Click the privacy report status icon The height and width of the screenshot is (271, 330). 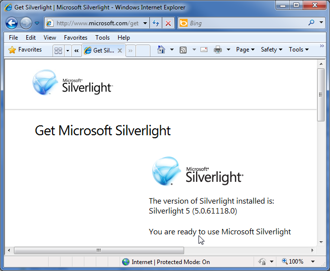262,262
